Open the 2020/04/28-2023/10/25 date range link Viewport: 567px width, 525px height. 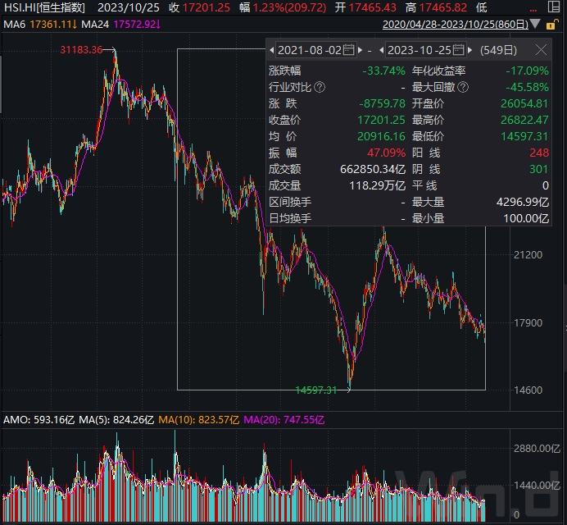473,24
